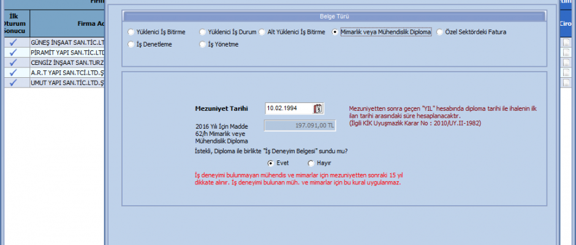Select Mimarlık veya Mühendislik Diploma option

coord(335,32)
